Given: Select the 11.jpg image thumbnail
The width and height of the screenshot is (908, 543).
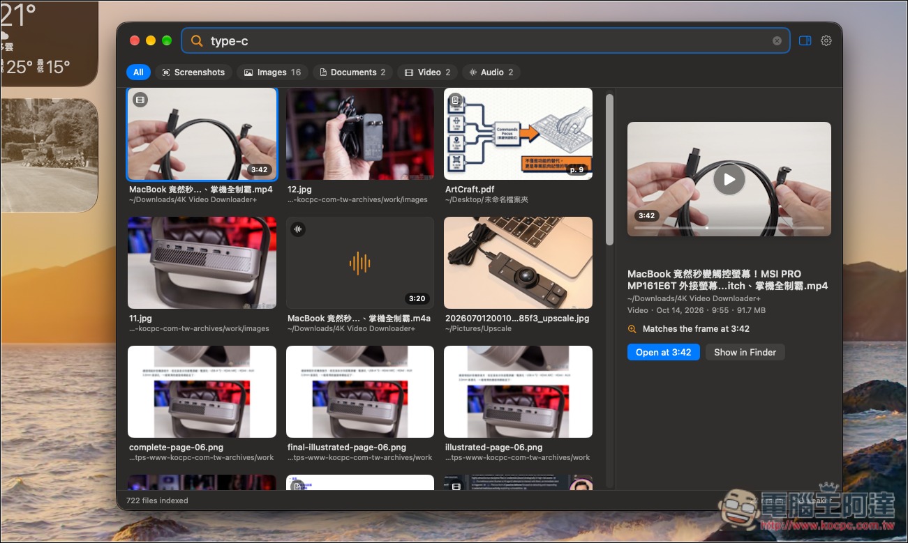Looking at the screenshot, I should 202,263.
